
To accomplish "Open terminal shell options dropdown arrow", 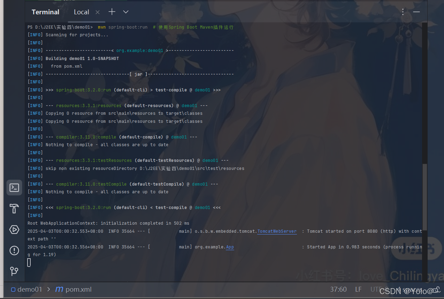I will tap(126, 12).
